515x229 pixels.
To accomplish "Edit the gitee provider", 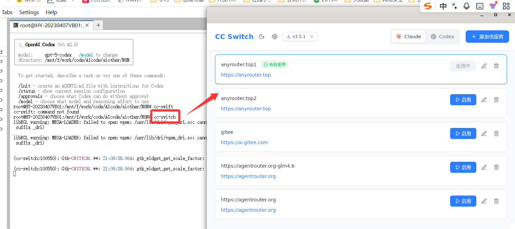I will point(484,133).
